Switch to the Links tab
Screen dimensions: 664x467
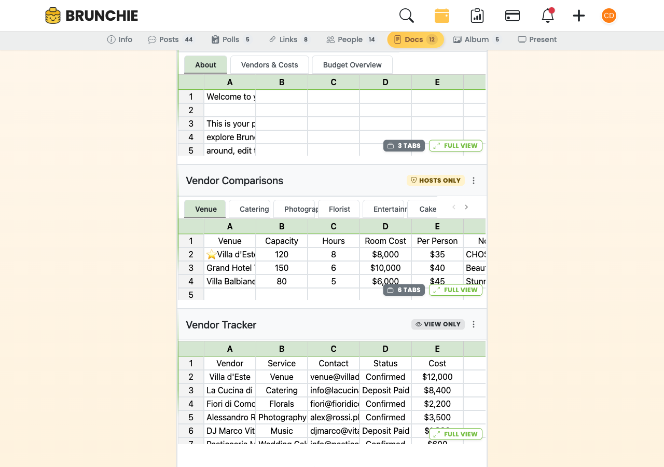(x=289, y=39)
